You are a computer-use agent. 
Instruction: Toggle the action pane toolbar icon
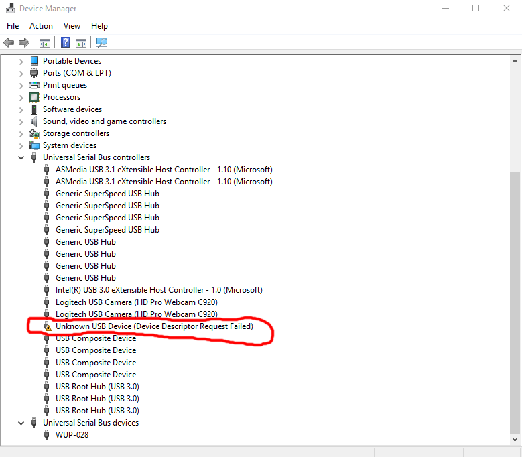point(81,43)
